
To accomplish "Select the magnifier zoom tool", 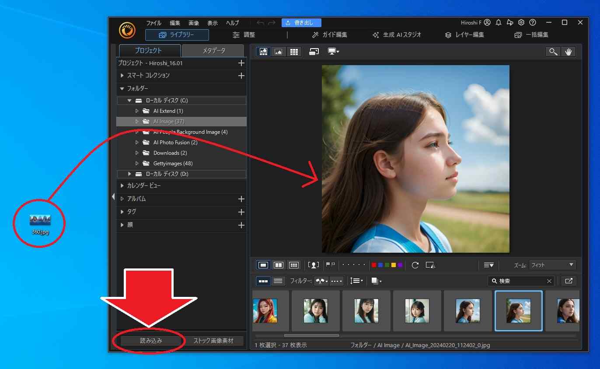I will coord(553,52).
